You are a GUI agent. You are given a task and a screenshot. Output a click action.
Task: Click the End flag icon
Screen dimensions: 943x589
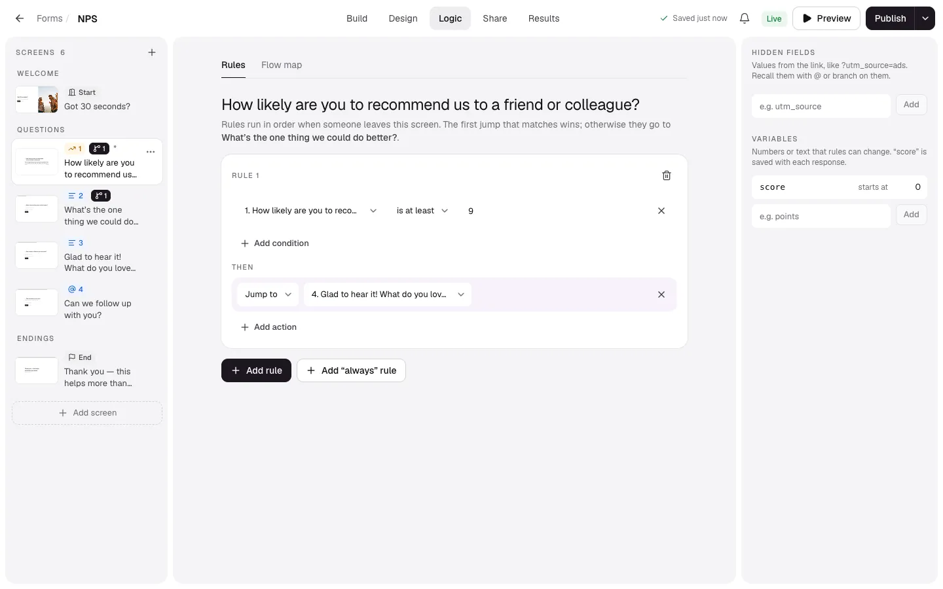click(x=72, y=357)
